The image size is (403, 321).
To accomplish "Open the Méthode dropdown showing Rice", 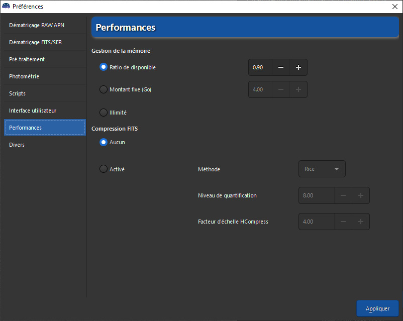I will point(322,169).
